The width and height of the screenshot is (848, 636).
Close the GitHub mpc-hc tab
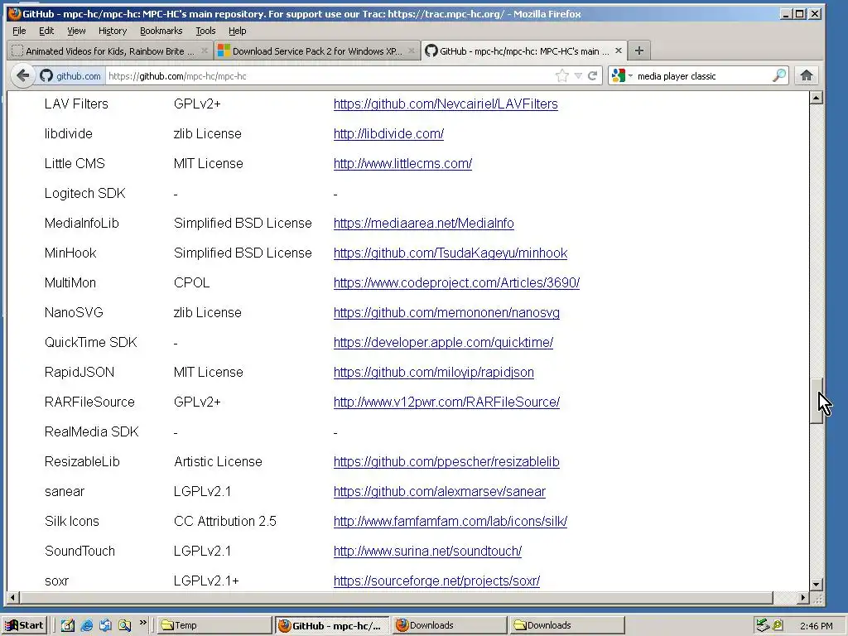click(x=618, y=51)
